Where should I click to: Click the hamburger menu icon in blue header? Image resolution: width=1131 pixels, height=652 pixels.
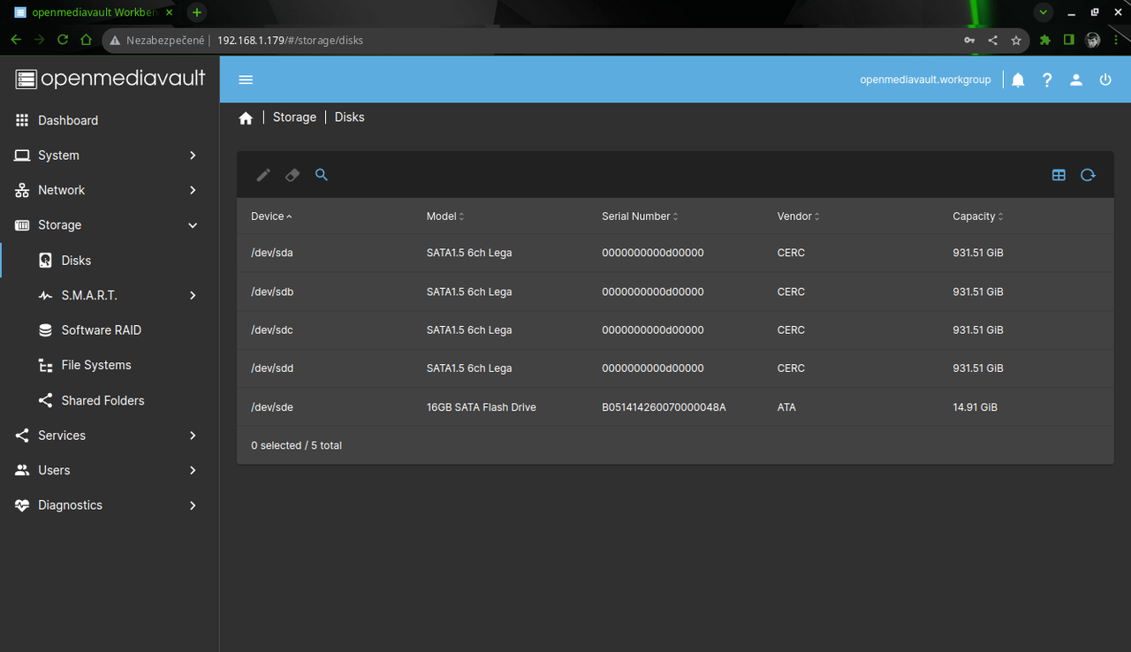pos(246,80)
